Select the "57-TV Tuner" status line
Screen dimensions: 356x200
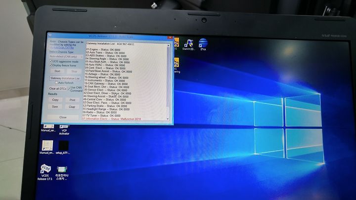point(101,116)
